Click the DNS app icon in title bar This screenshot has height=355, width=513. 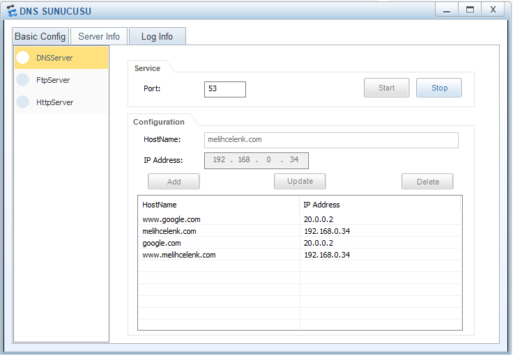pos(12,11)
